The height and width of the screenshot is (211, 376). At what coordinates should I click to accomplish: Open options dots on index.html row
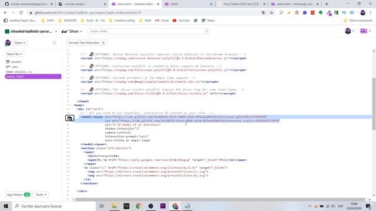click(x=56, y=77)
